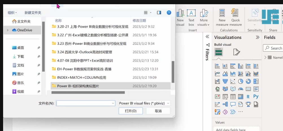The image size is (283, 131).
Task: Select the Matrix visual
Action: point(241,97)
